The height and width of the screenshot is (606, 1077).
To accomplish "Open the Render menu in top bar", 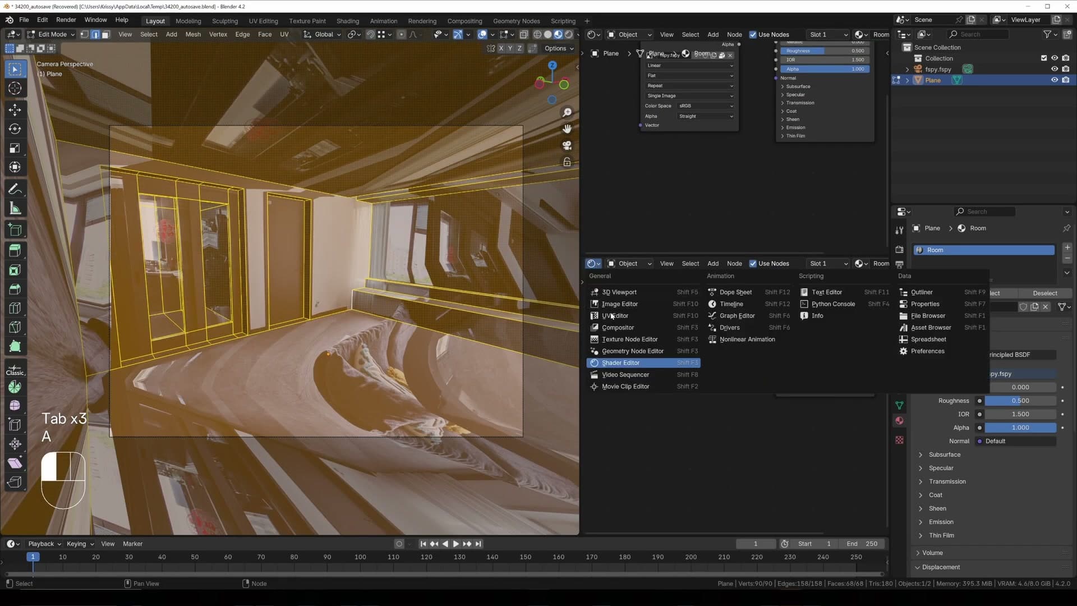I will 66,20.
